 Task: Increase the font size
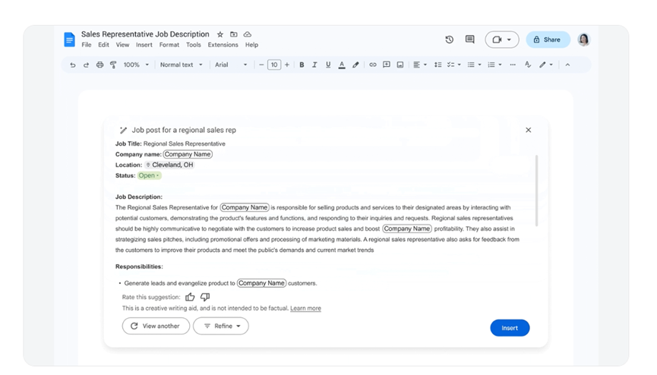287,65
